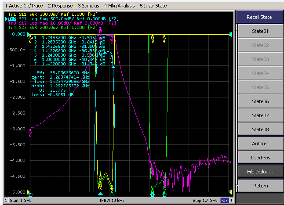Open the 5 Instr State menu
284x205 pixels.
[x=153, y=6]
